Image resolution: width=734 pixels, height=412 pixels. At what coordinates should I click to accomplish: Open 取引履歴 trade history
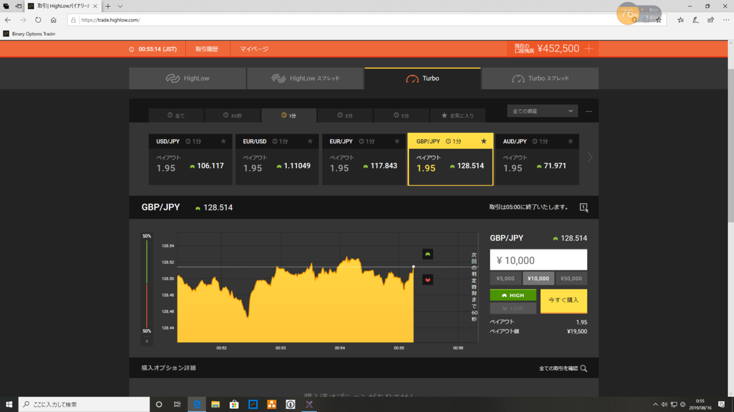[207, 49]
